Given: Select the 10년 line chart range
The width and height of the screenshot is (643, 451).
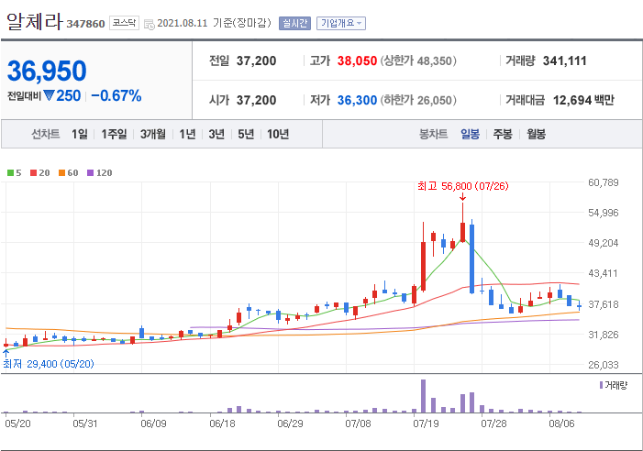Looking at the screenshot, I should tap(278, 134).
